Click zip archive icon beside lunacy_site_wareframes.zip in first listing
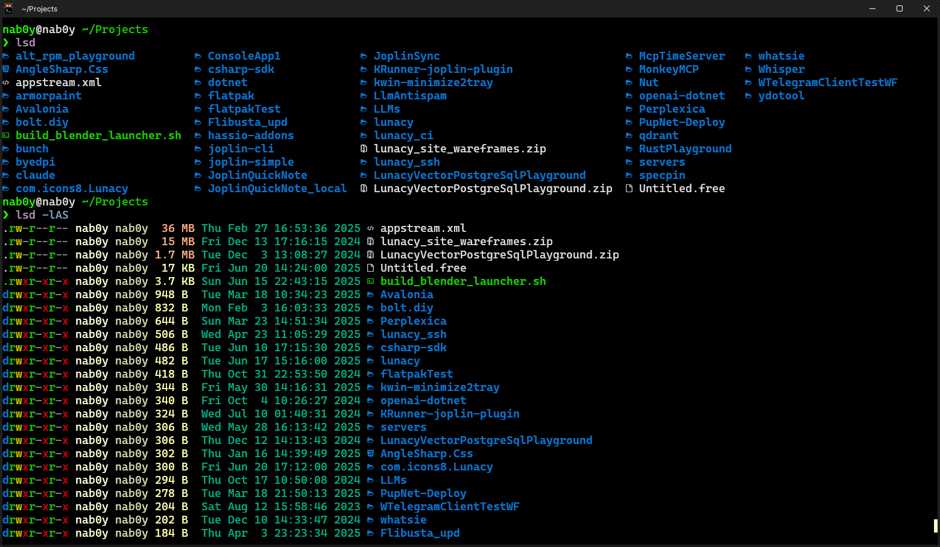This screenshot has height=547, width=940. point(364,149)
